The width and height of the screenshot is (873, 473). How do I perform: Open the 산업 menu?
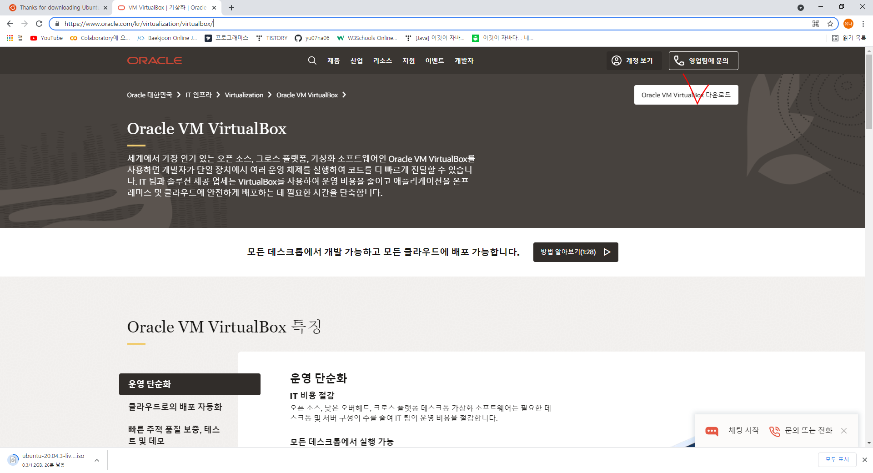(356, 60)
